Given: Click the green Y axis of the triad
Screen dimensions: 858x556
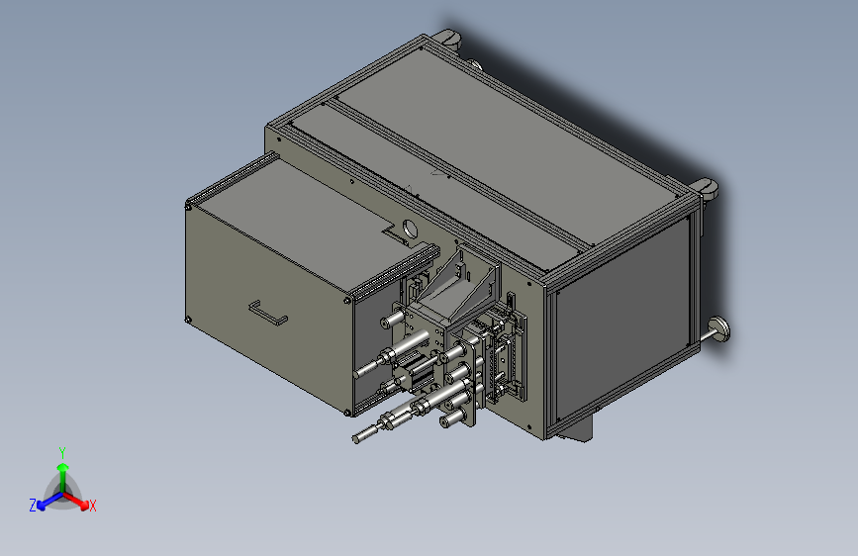Looking at the screenshot, I should click(63, 478).
